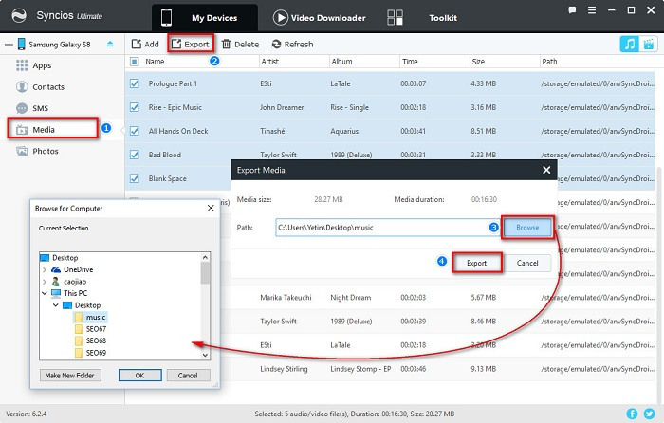The image size is (664, 423).
Task: Uncheck the Prologue Part 1 checkbox
Action: [x=135, y=83]
